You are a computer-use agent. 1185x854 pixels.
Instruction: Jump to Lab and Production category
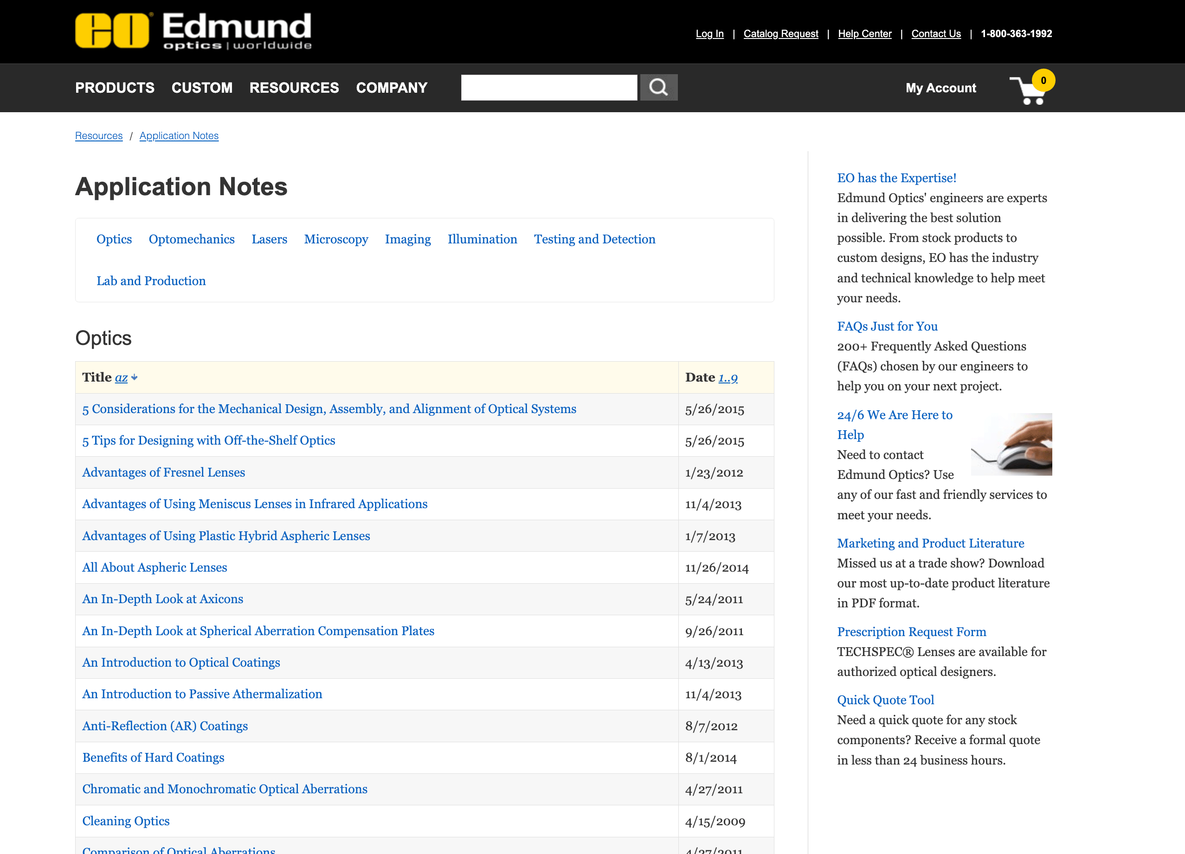coord(151,281)
